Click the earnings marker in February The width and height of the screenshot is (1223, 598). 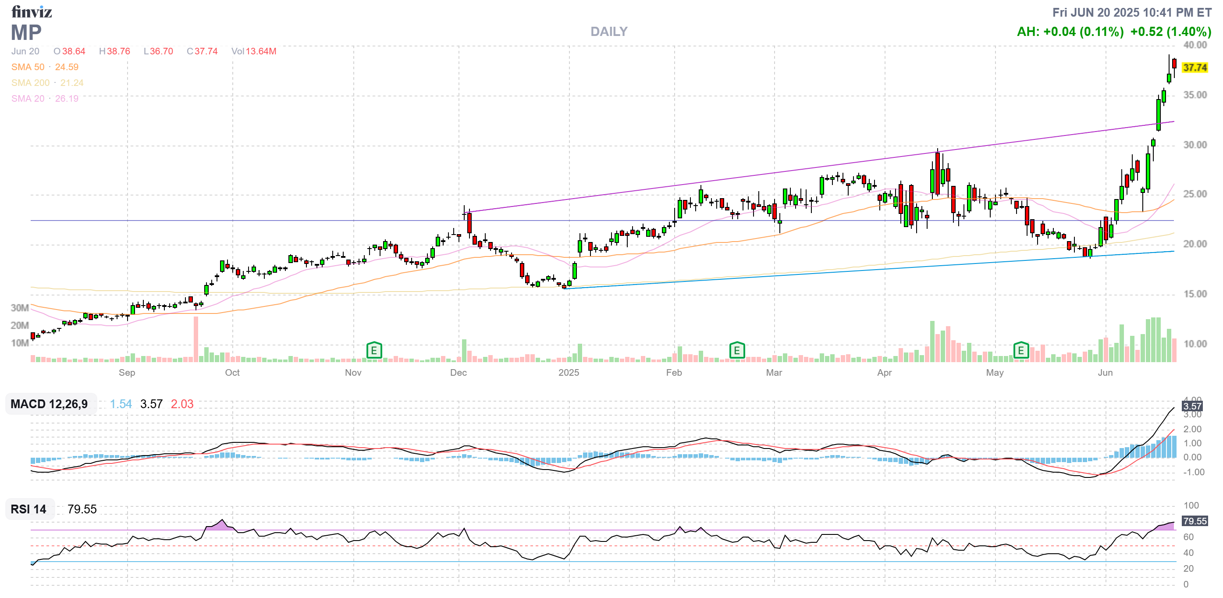pyautogui.click(x=736, y=351)
